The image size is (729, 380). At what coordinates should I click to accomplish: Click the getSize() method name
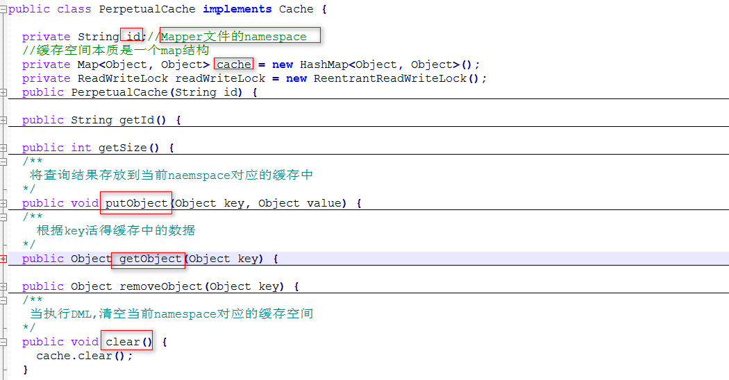[128, 148]
